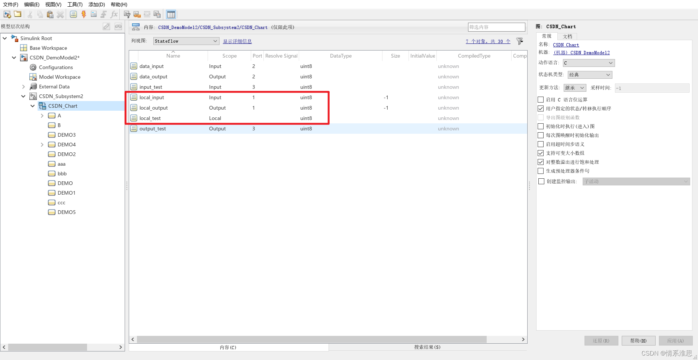Image resolution: width=698 pixels, height=360 pixels.
Task: Click the 帮助(H) button
Action: coord(638,341)
